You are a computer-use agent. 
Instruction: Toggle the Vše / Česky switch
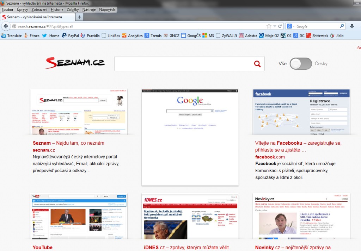click(x=301, y=64)
